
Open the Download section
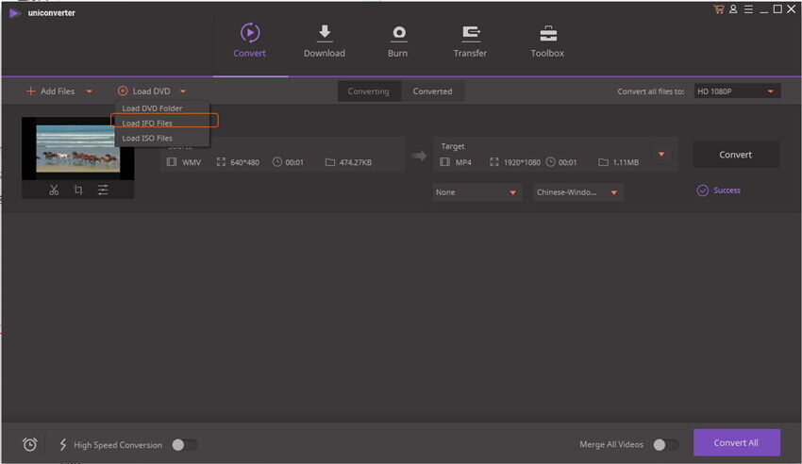[x=324, y=41]
